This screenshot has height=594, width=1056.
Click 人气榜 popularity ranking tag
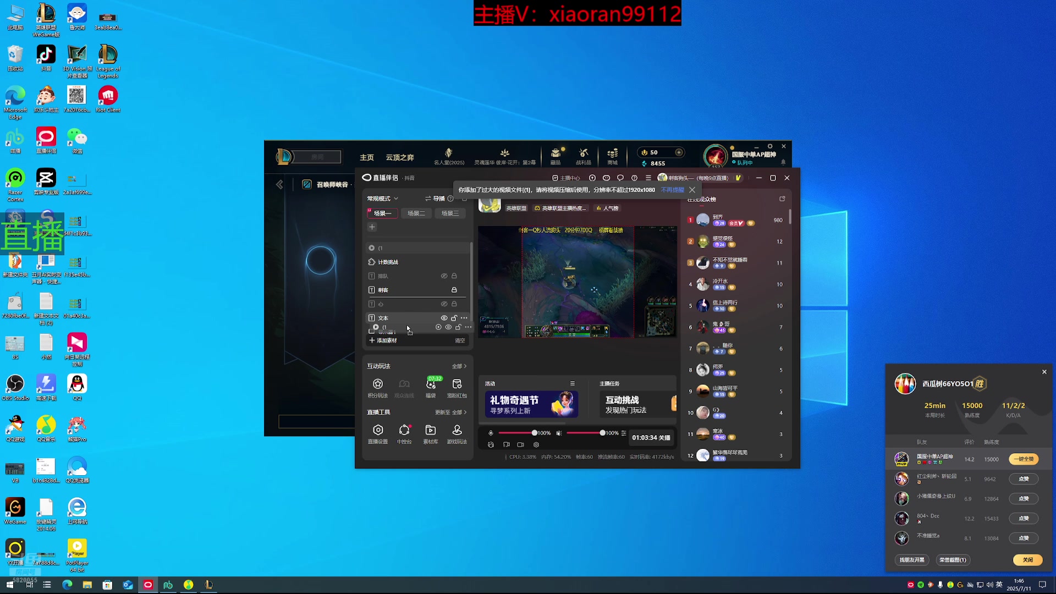point(607,208)
